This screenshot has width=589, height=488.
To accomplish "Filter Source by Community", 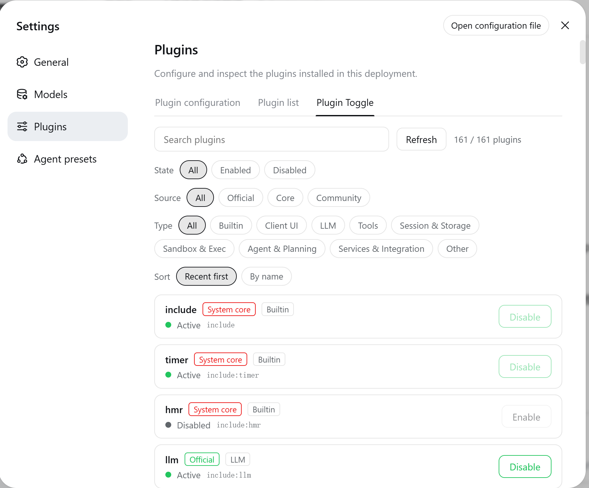I will point(339,198).
